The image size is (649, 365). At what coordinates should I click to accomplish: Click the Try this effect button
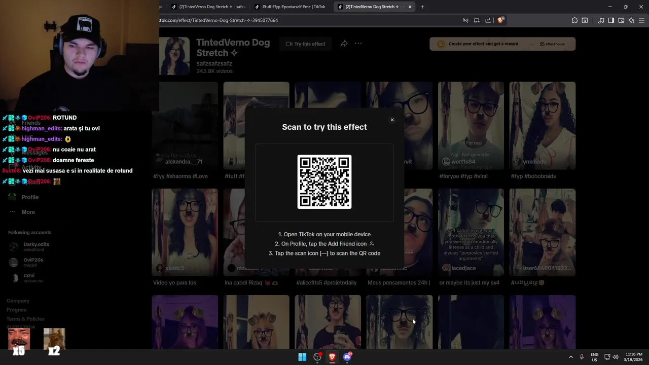coord(305,44)
